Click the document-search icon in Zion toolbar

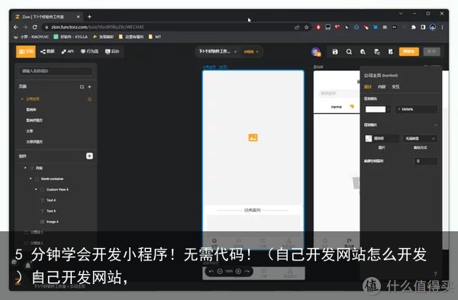click(363, 52)
